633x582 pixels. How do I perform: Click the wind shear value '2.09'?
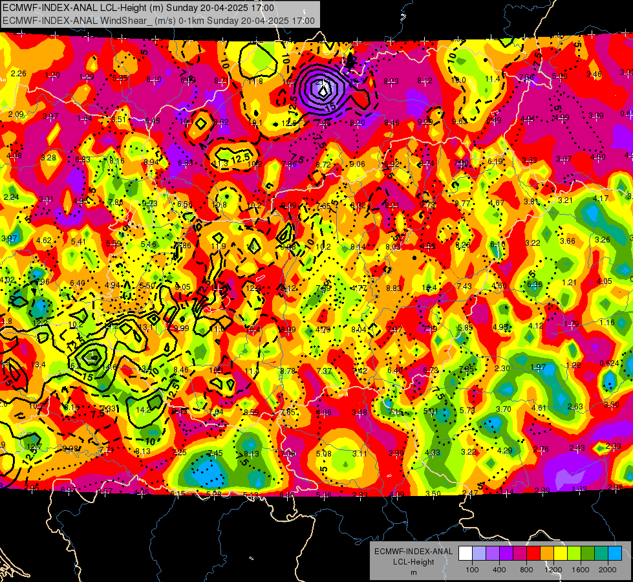(16, 114)
